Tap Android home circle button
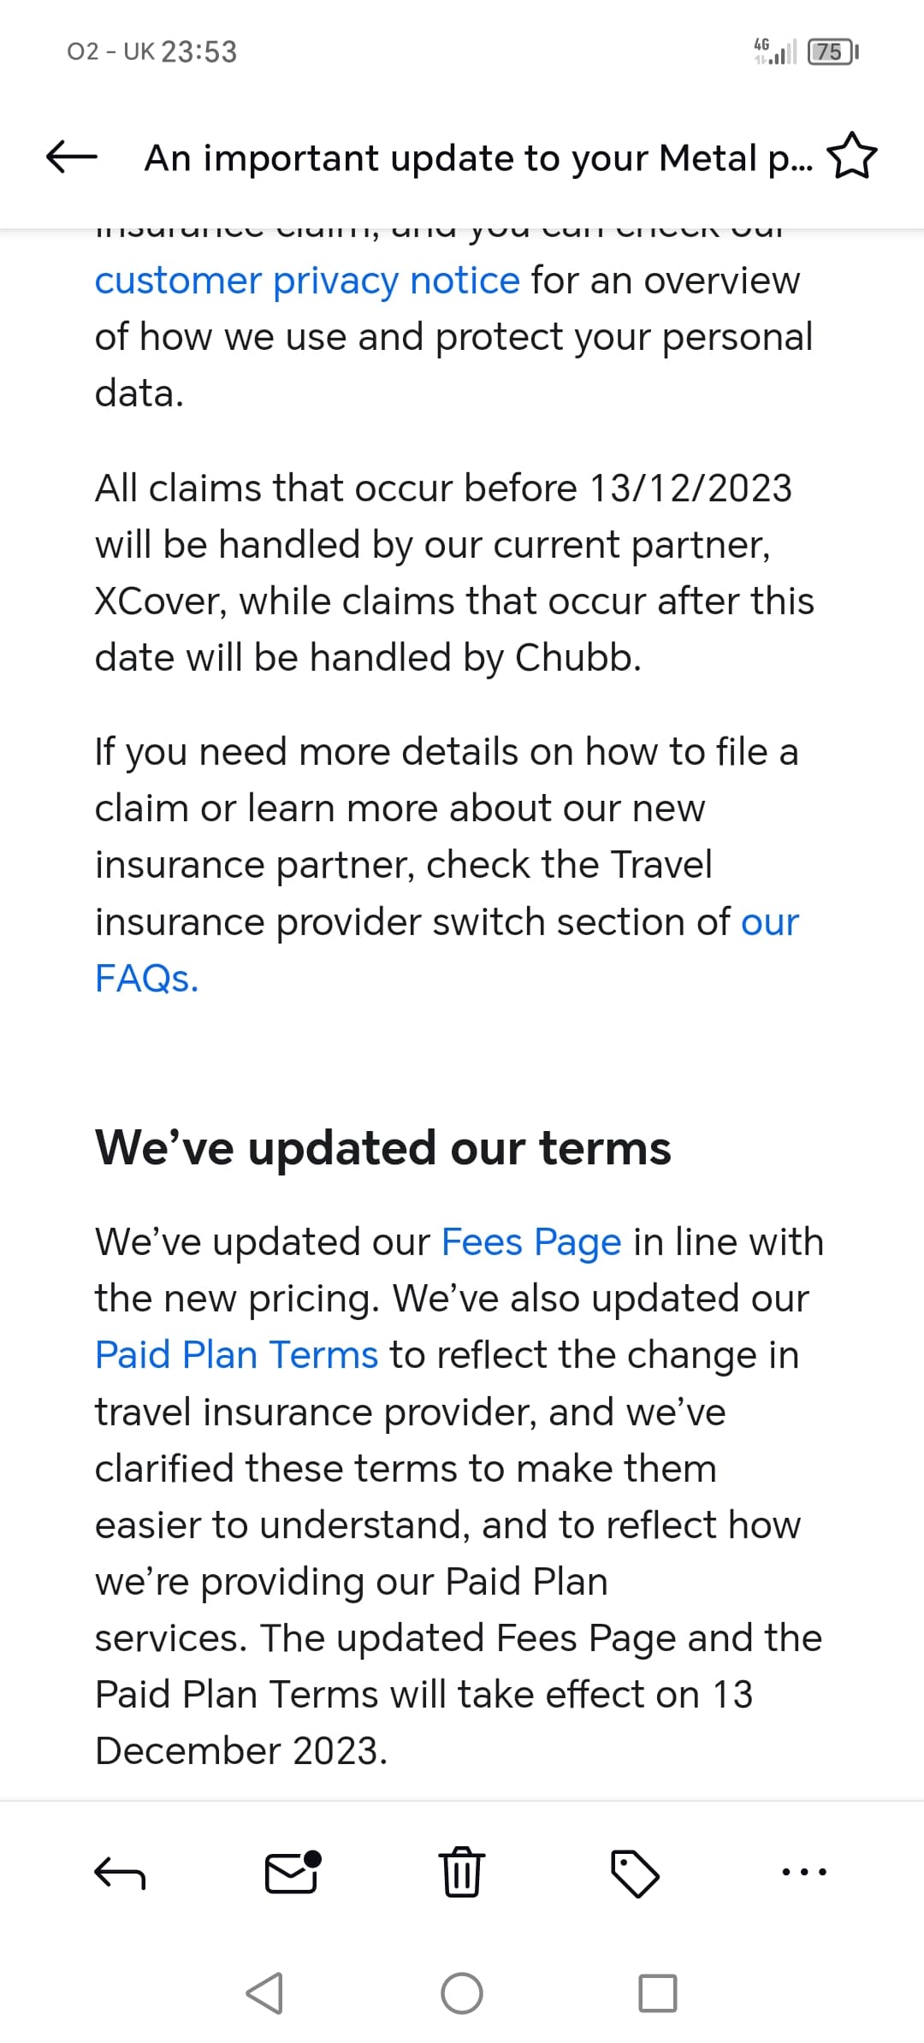Viewport: 924px width, 2043px height. tap(462, 1993)
